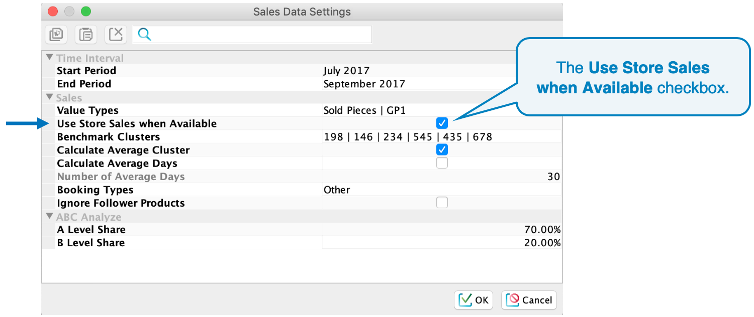Enable the Calculate Average Days checkbox
This screenshot has height=317, width=754.
(442, 163)
